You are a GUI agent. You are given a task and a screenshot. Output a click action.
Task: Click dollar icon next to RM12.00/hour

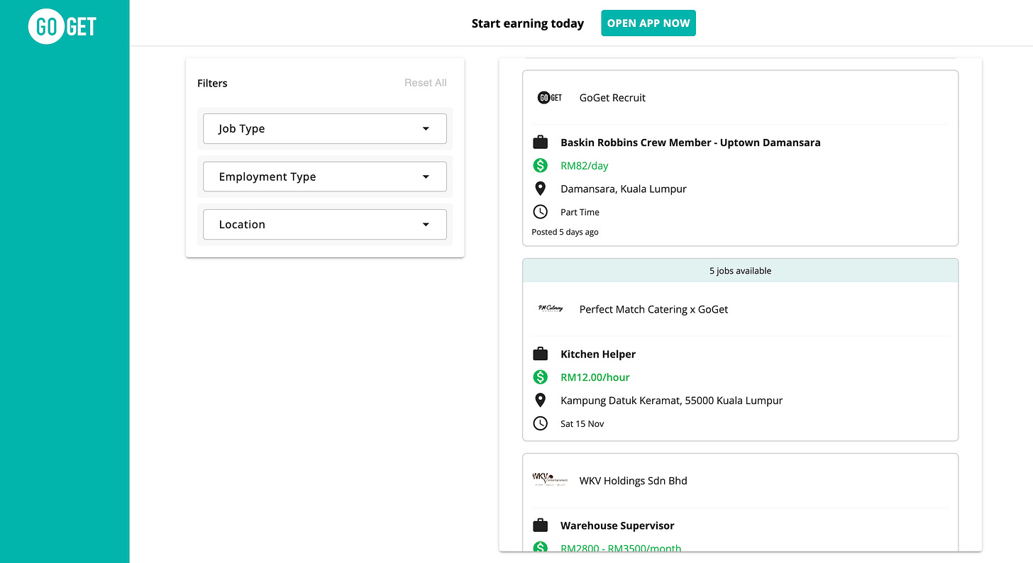coord(541,377)
